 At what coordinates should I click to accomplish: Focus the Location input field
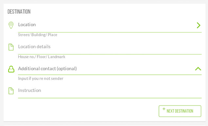(110, 26)
